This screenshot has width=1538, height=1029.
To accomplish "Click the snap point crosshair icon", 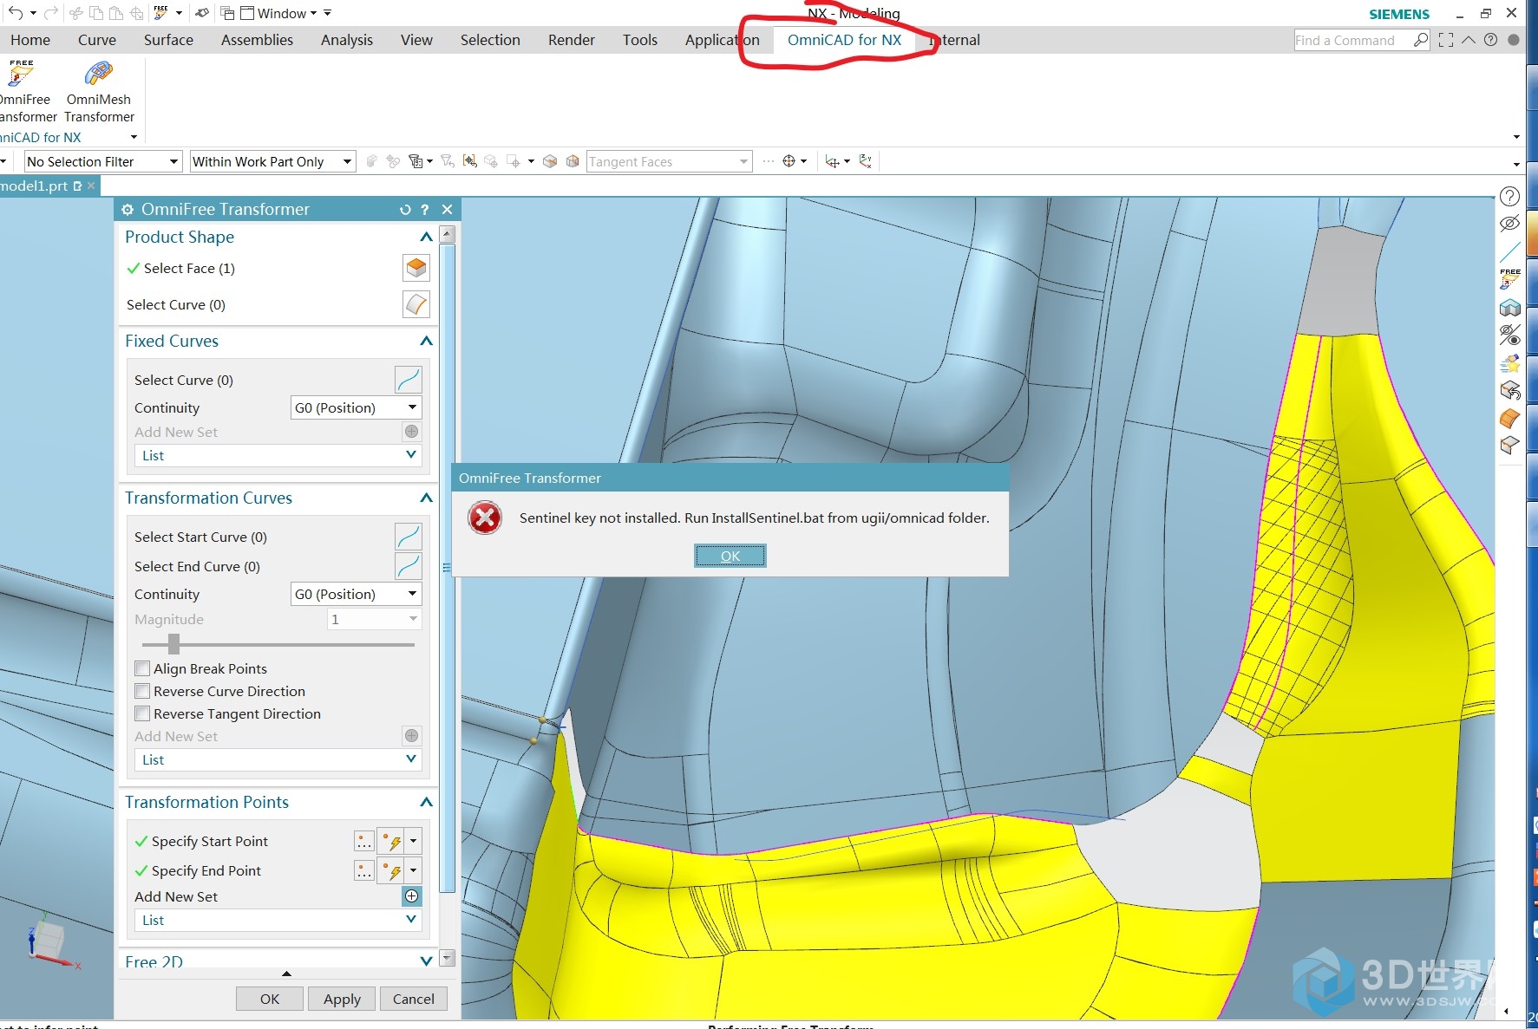I will click(x=789, y=161).
